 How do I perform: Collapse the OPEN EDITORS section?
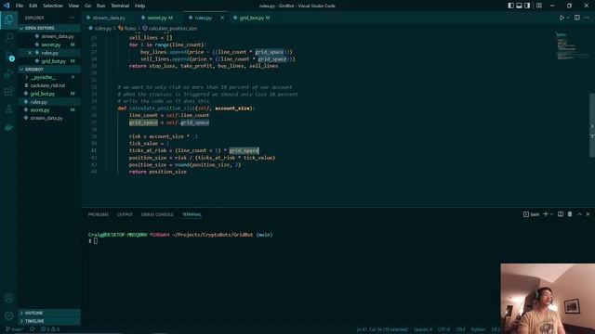click(49, 28)
